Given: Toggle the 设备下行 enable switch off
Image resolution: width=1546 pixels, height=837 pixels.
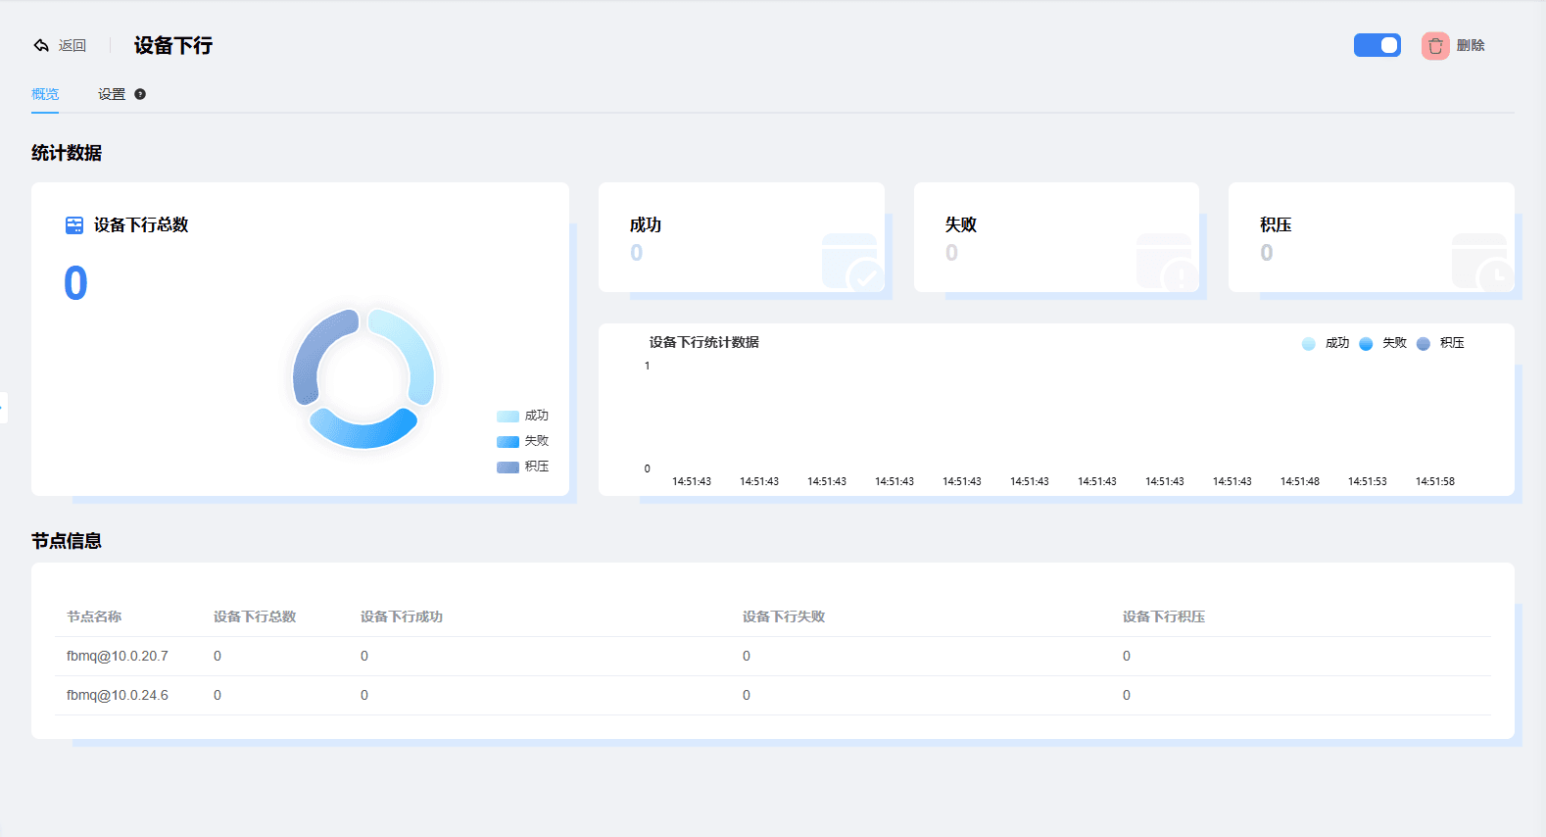Looking at the screenshot, I should tap(1377, 45).
